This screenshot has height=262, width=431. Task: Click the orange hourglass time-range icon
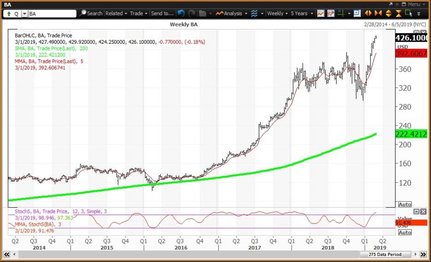[398, 13]
